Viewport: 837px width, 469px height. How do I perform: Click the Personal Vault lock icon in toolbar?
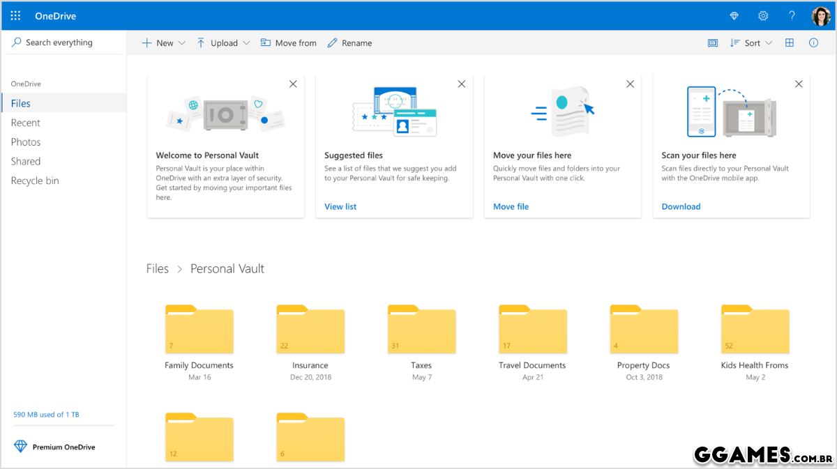(x=712, y=43)
